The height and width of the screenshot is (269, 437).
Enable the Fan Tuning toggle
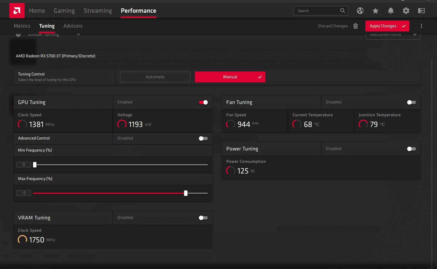[x=412, y=102]
